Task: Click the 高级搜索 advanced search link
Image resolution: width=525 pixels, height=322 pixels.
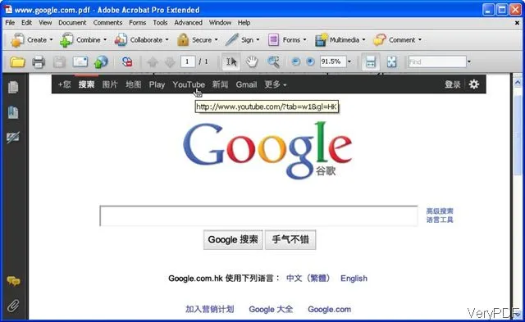Action: (x=440, y=211)
